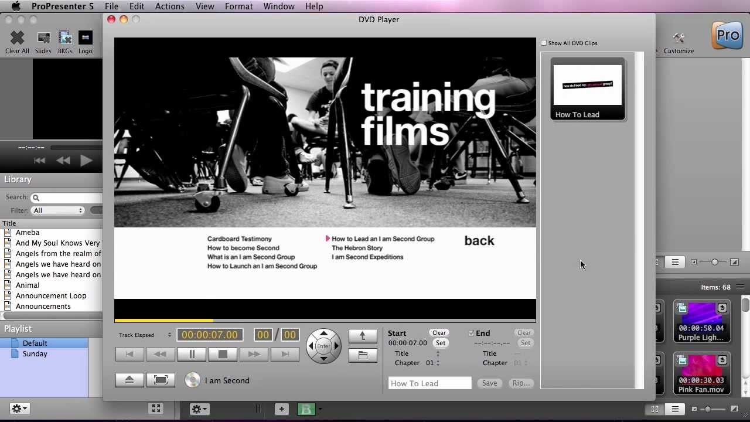
Task: Adjust the bottom-right thumbnail size slider
Action: click(714, 409)
